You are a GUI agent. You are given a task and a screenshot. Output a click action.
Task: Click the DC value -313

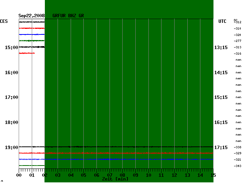(237, 47)
